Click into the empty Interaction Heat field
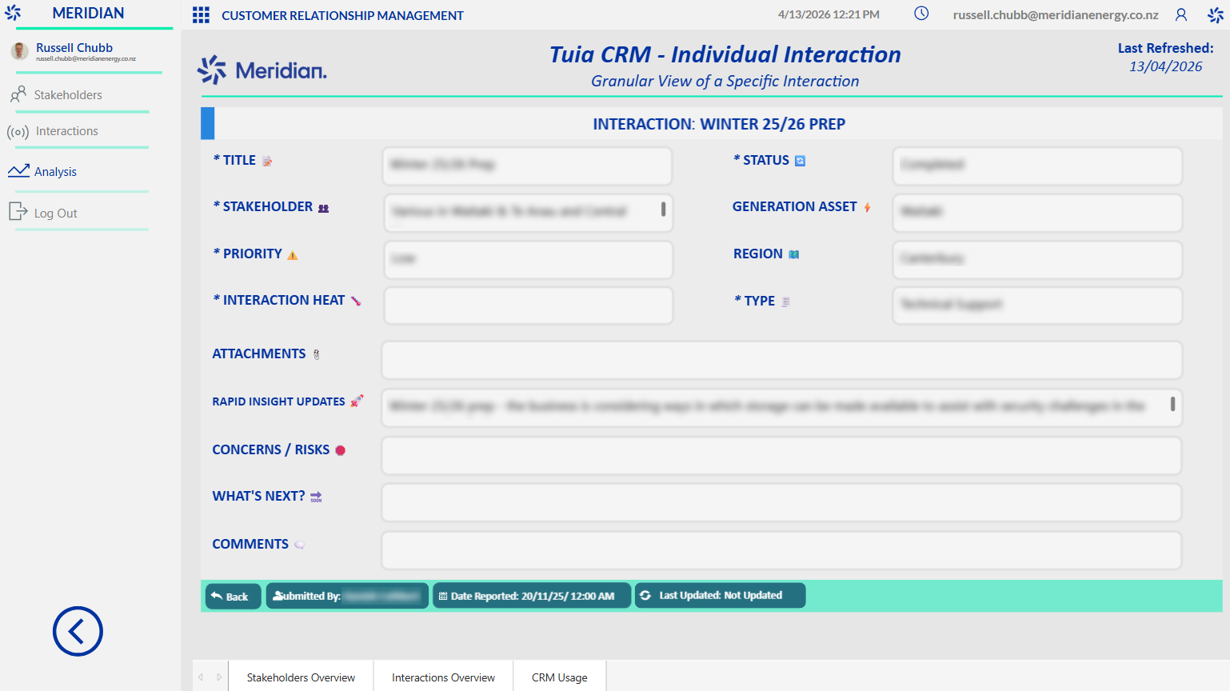Screen dimensions: 1230x691 pos(528,306)
